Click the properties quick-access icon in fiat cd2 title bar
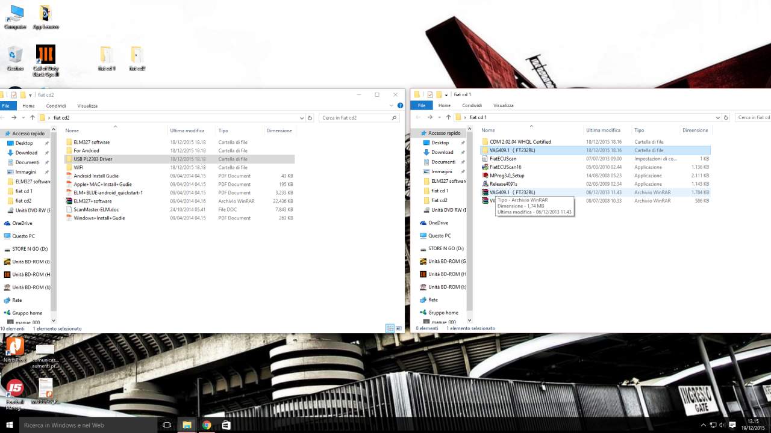This screenshot has height=433, width=771. pyautogui.click(x=14, y=95)
